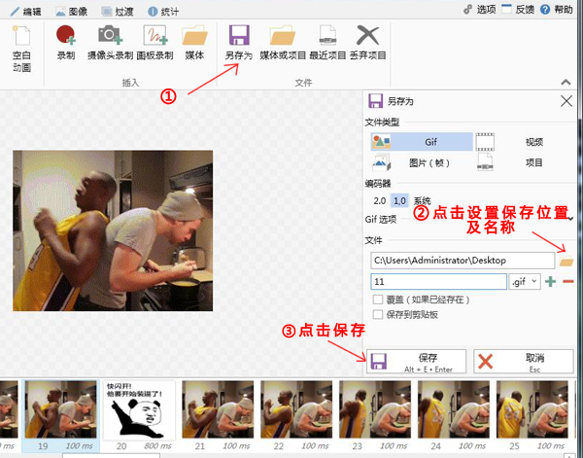Insert media with 媒体 folder icon

coord(194,43)
